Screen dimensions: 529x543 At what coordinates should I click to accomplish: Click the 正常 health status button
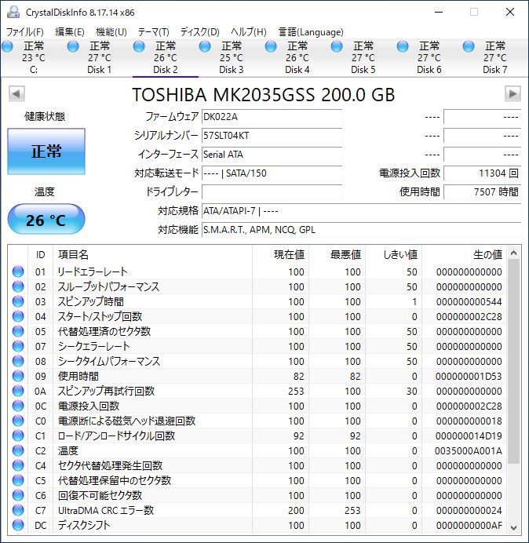pyautogui.click(x=46, y=151)
